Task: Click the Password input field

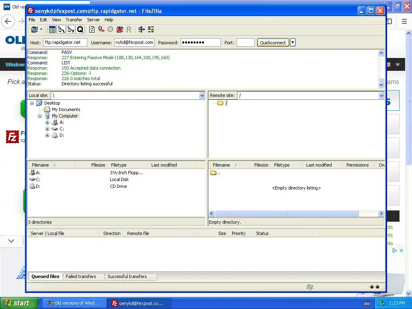Action: (200, 42)
